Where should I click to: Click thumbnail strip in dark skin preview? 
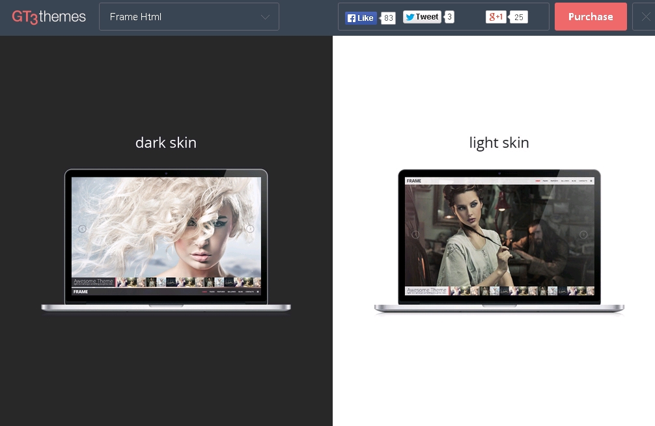click(x=188, y=282)
